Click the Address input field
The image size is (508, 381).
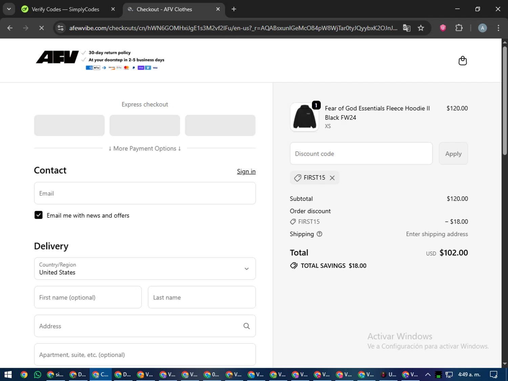(x=145, y=326)
